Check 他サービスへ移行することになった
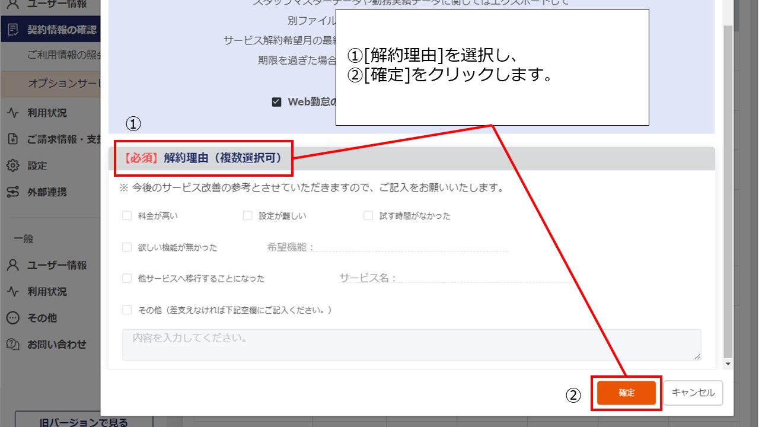This screenshot has height=427, width=759. (127, 278)
